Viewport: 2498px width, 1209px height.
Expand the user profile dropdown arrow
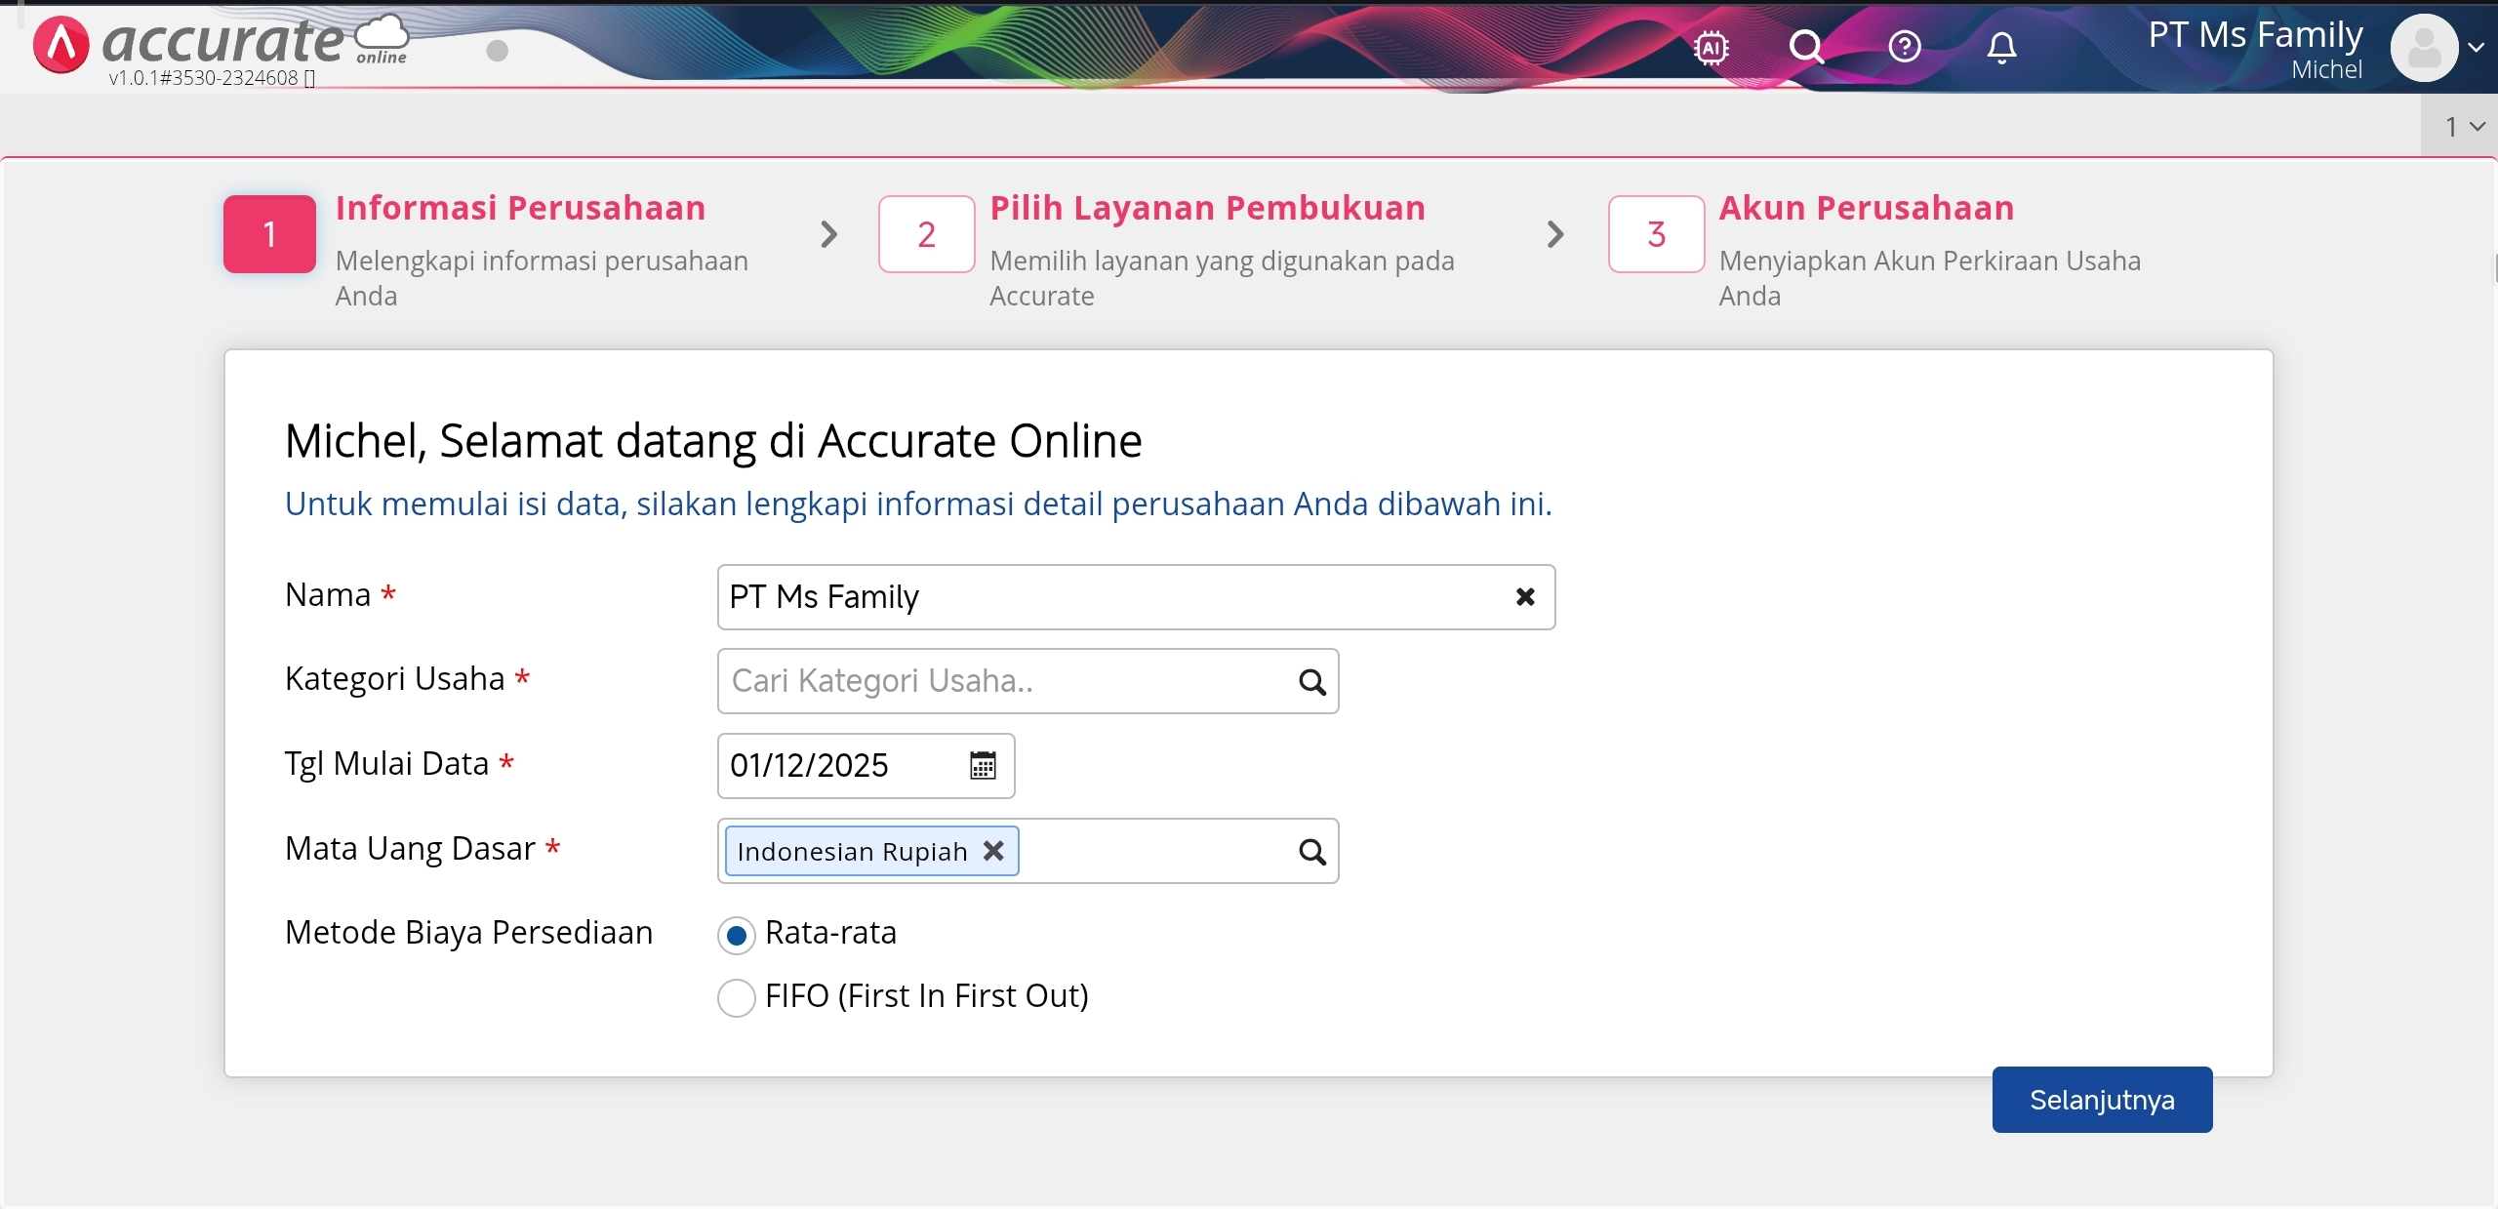[x=2477, y=47]
